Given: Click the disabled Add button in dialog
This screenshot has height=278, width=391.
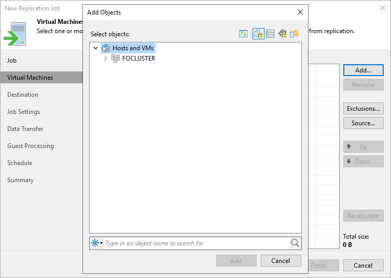Looking at the screenshot, I should pyautogui.click(x=236, y=260).
